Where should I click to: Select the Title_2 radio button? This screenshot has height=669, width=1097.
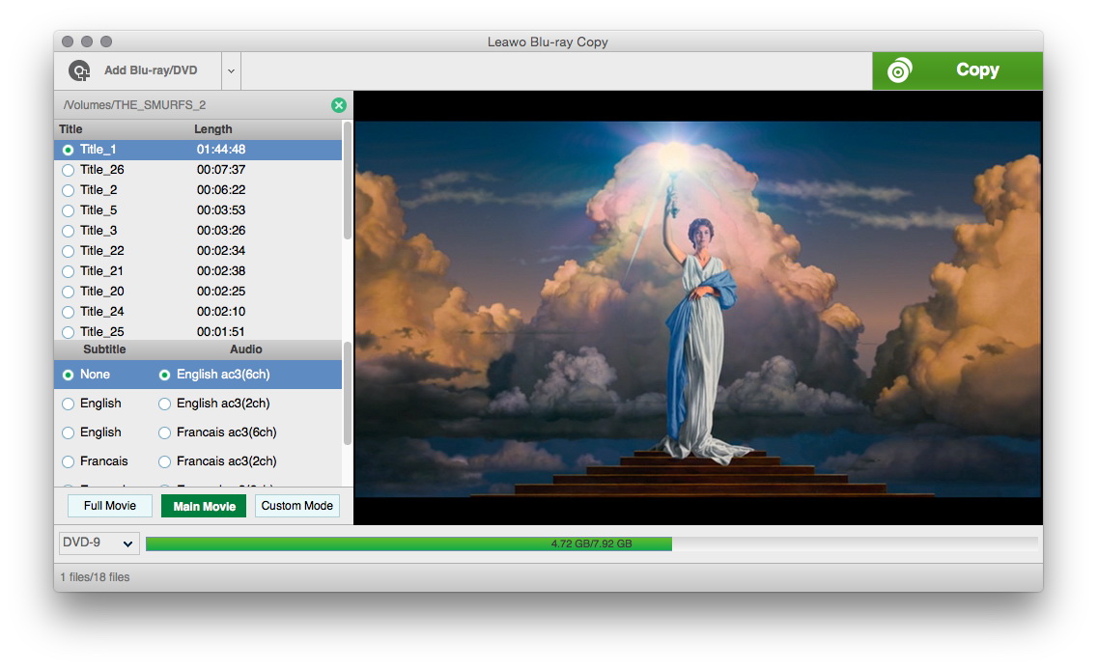click(68, 190)
